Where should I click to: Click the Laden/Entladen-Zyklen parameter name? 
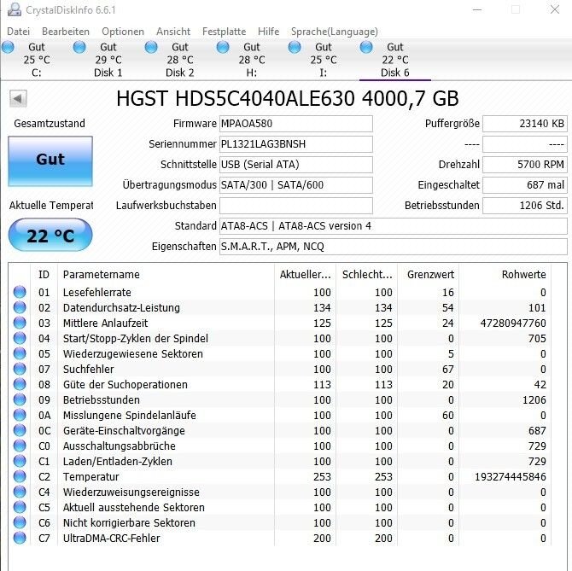[118, 461]
